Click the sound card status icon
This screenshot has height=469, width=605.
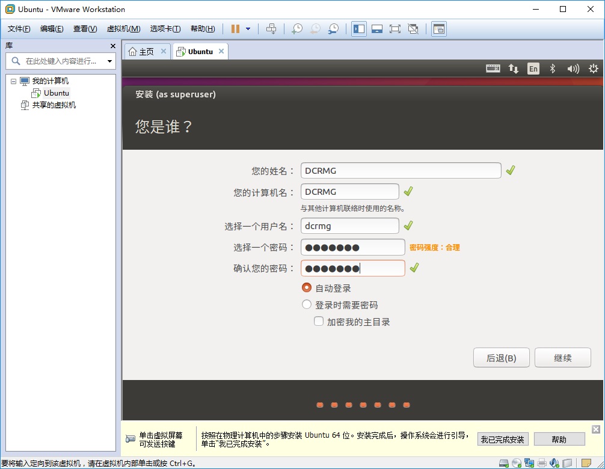point(554,463)
